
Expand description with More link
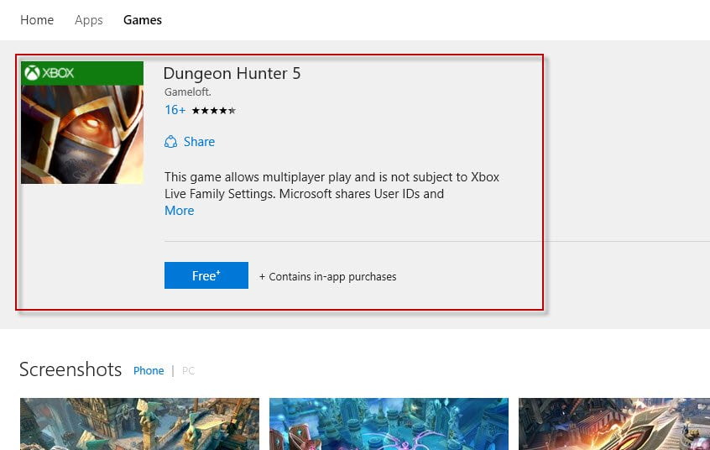180,211
